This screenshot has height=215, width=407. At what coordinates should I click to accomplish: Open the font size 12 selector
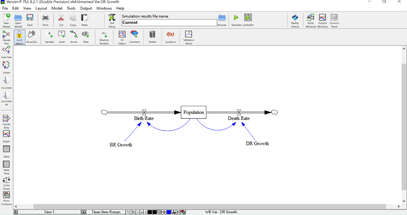point(129,212)
